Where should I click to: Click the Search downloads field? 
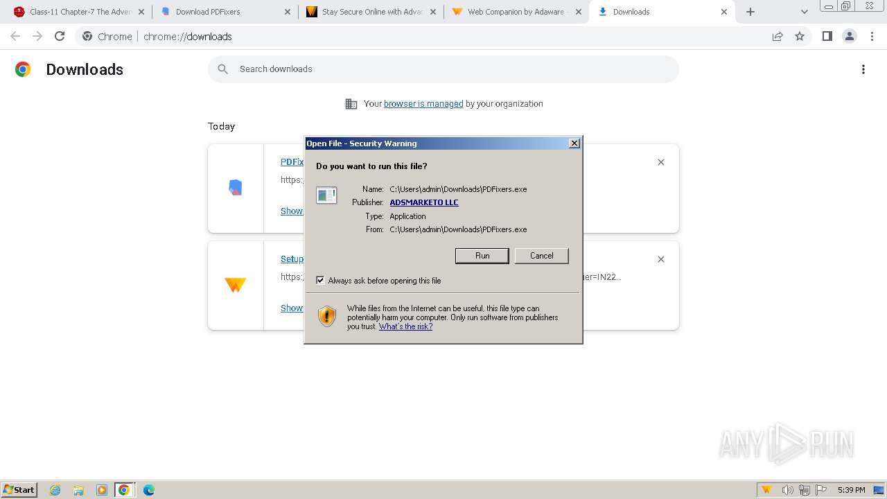pyautogui.click(x=443, y=69)
